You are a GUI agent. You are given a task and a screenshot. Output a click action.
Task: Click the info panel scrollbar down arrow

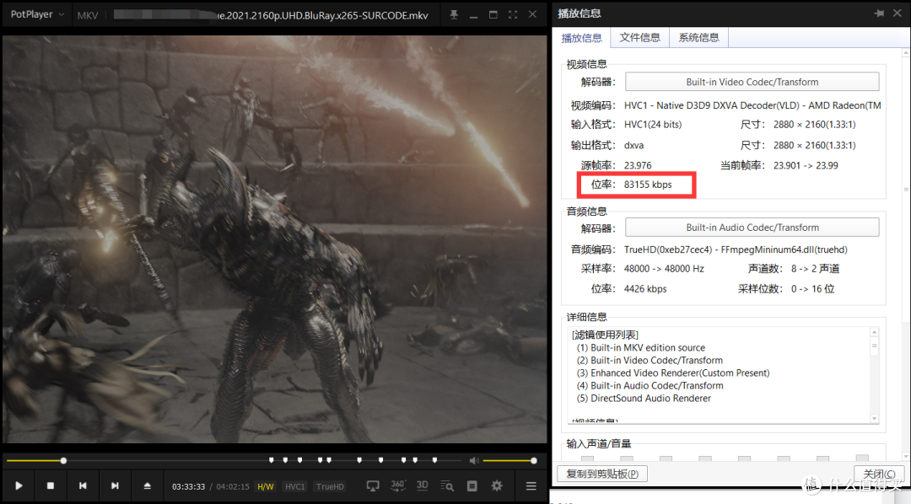pos(906,457)
